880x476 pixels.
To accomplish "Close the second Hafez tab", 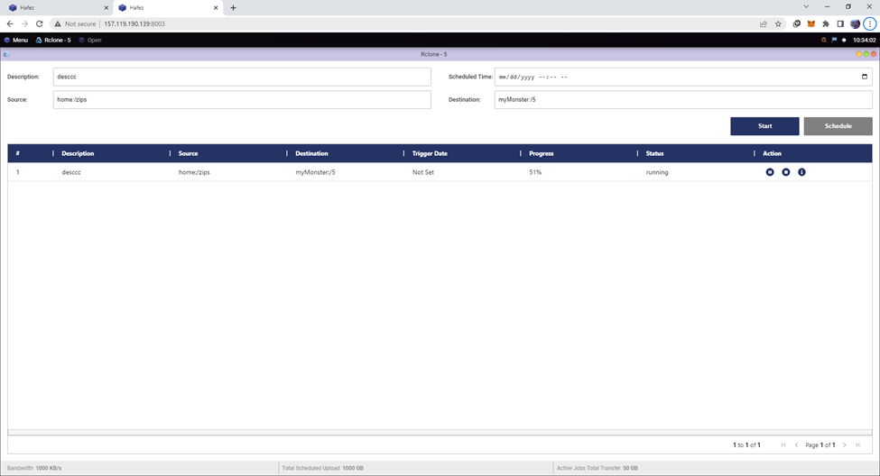I will click(216, 8).
